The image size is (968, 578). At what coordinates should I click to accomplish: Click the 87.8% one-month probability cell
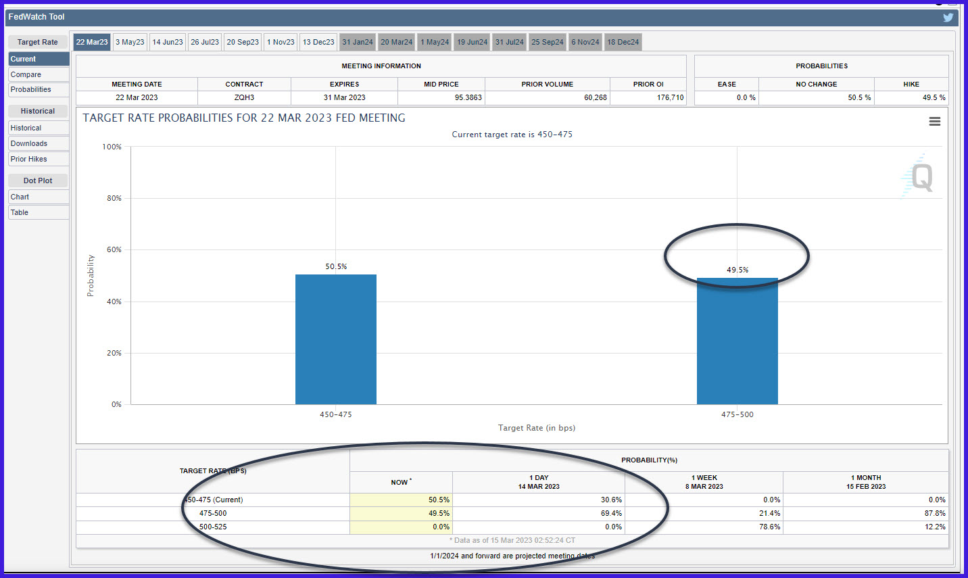[x=866, y=513]
